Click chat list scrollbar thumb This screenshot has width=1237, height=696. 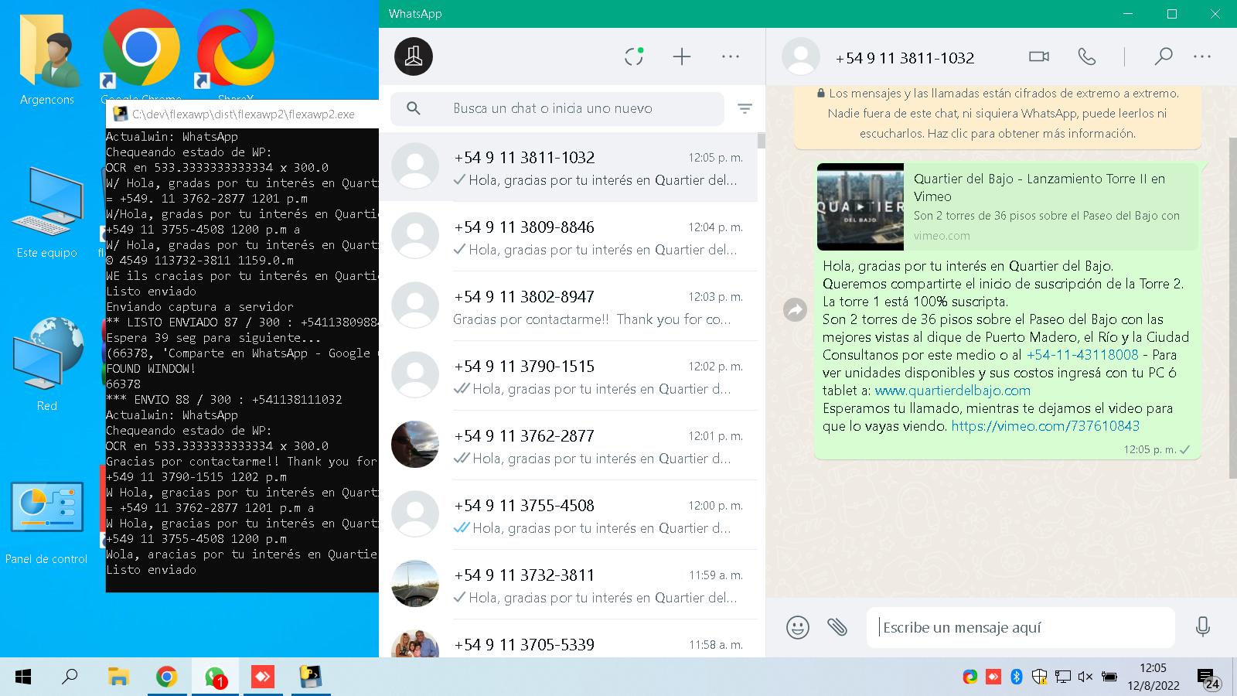[x=762, y=141]
